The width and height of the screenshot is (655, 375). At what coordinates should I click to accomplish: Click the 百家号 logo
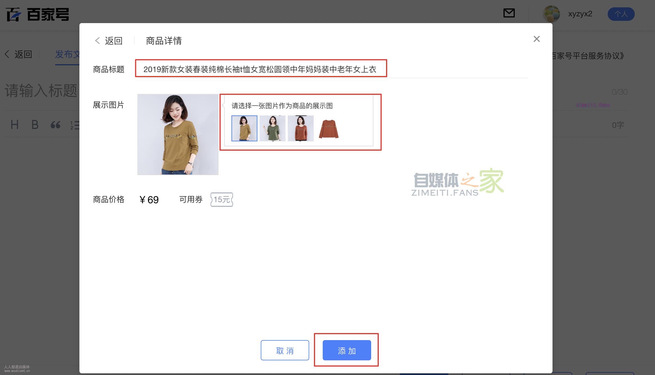(x=38, y=14)
